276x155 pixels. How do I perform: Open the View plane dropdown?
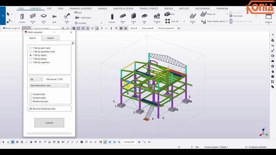pyautogui.click(x=147, y=28)
